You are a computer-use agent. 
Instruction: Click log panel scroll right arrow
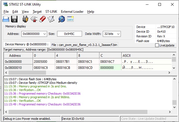coord(170,112)
